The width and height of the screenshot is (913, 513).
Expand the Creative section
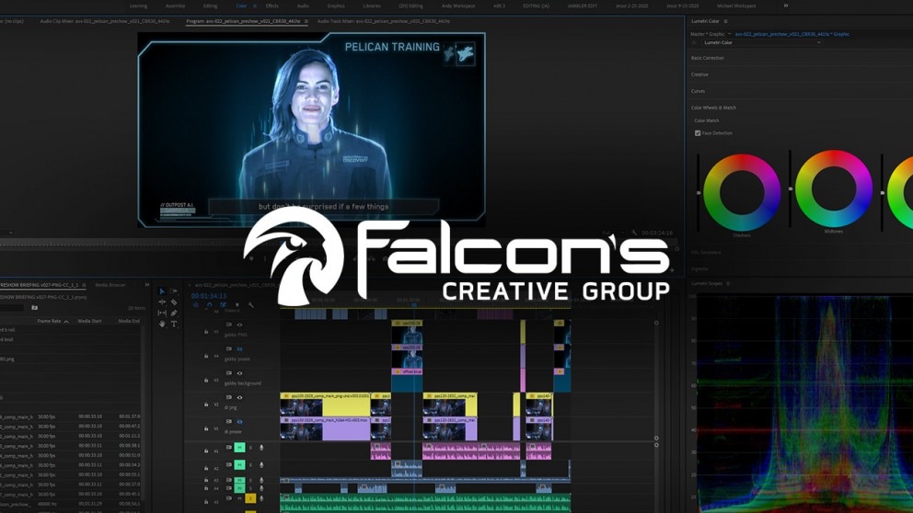(x=699, y=74)
